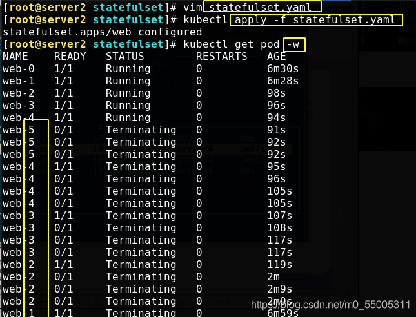416x317 pixels.
Task: Click the 95s age of terminating web-4
Action: 277,167
